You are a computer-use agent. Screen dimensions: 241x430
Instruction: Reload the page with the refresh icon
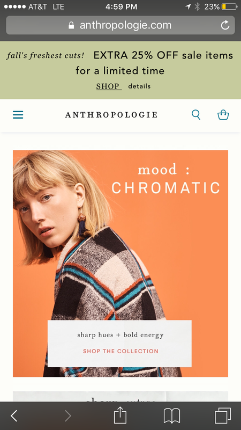(225, 25)
